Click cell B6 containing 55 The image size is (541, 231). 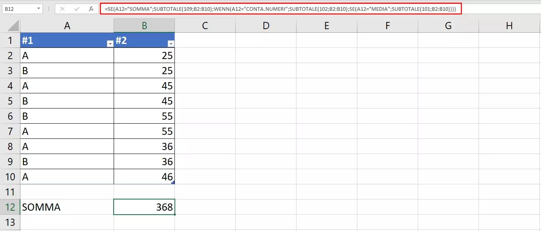tap(144, 116)
